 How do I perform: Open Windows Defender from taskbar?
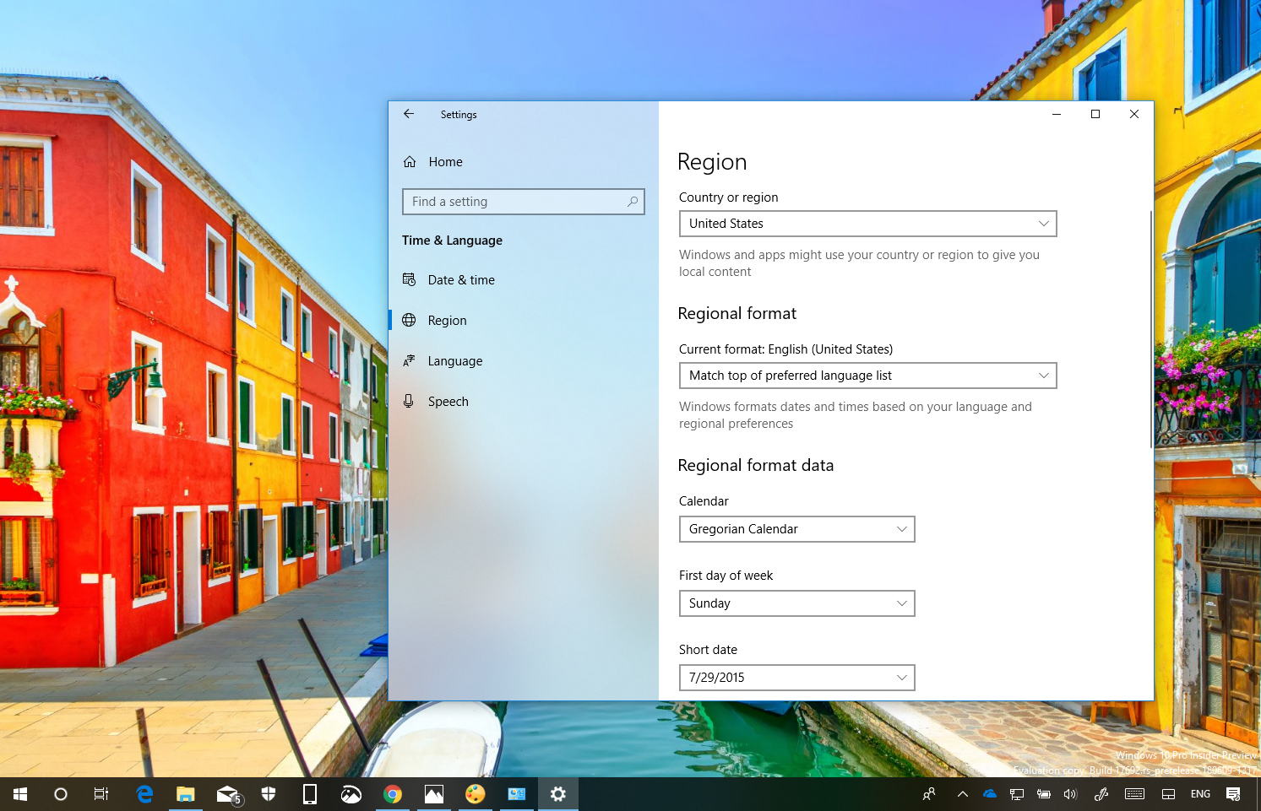[x=268, y=794]
